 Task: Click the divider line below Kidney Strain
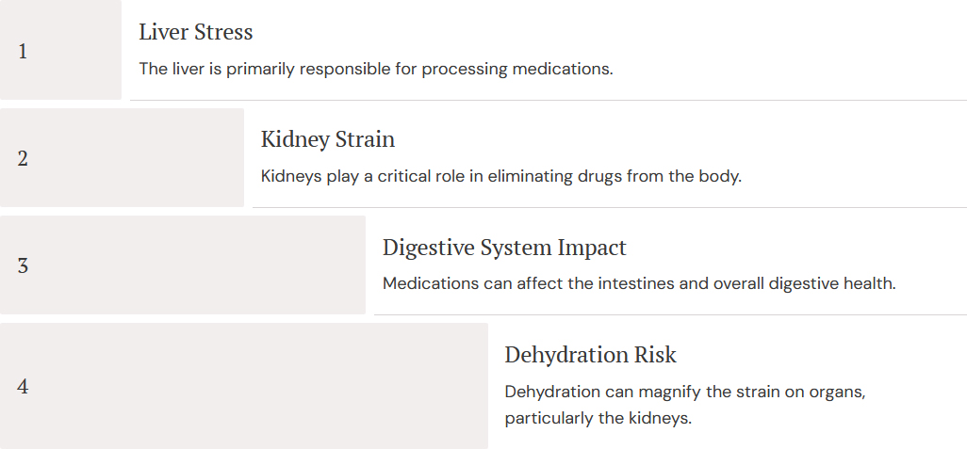click(x=609, y=207)
